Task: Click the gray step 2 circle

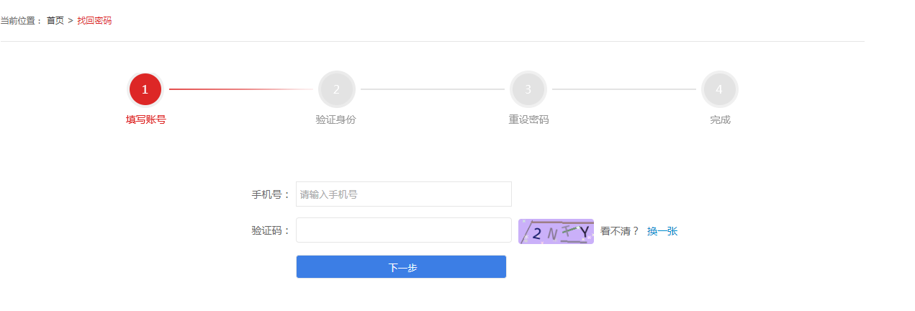Action: (336, 89)
